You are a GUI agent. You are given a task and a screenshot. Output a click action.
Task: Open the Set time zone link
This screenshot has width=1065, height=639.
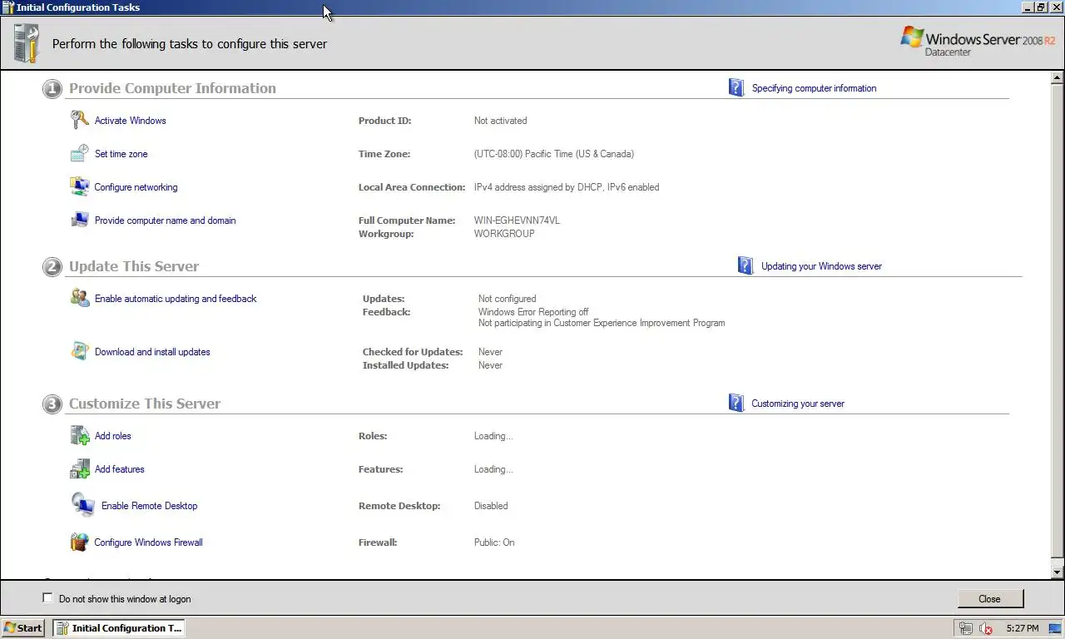[x=121, y=154]
